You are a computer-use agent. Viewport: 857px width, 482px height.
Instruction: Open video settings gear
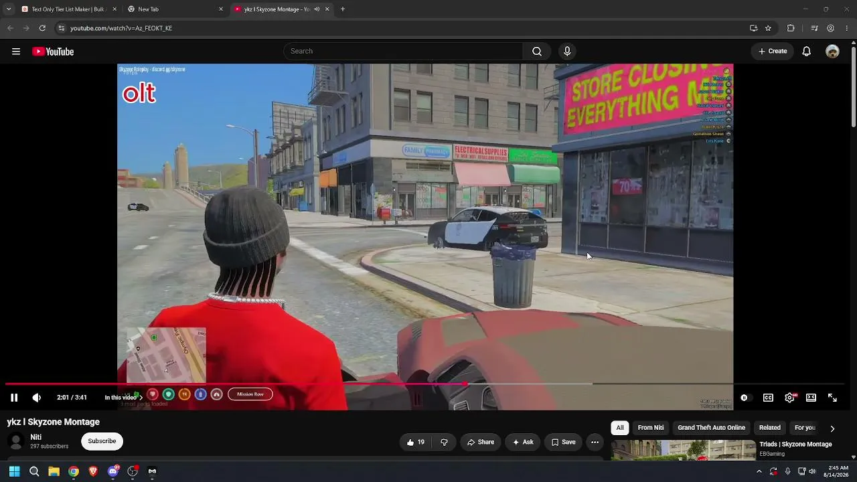point(789,398)
